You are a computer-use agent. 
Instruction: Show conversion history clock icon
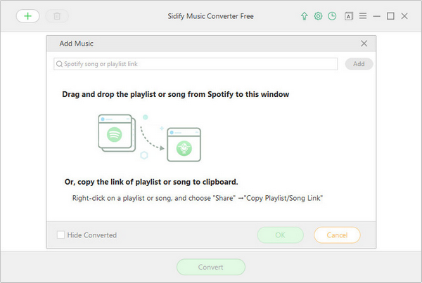(x=332, y=16)
